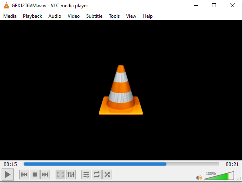Open the Tools menu

pos(114,16)
